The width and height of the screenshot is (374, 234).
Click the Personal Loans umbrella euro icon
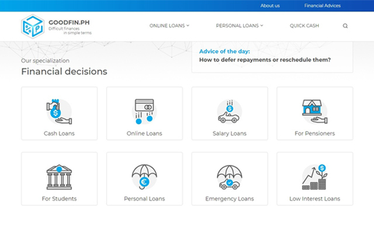144,177
